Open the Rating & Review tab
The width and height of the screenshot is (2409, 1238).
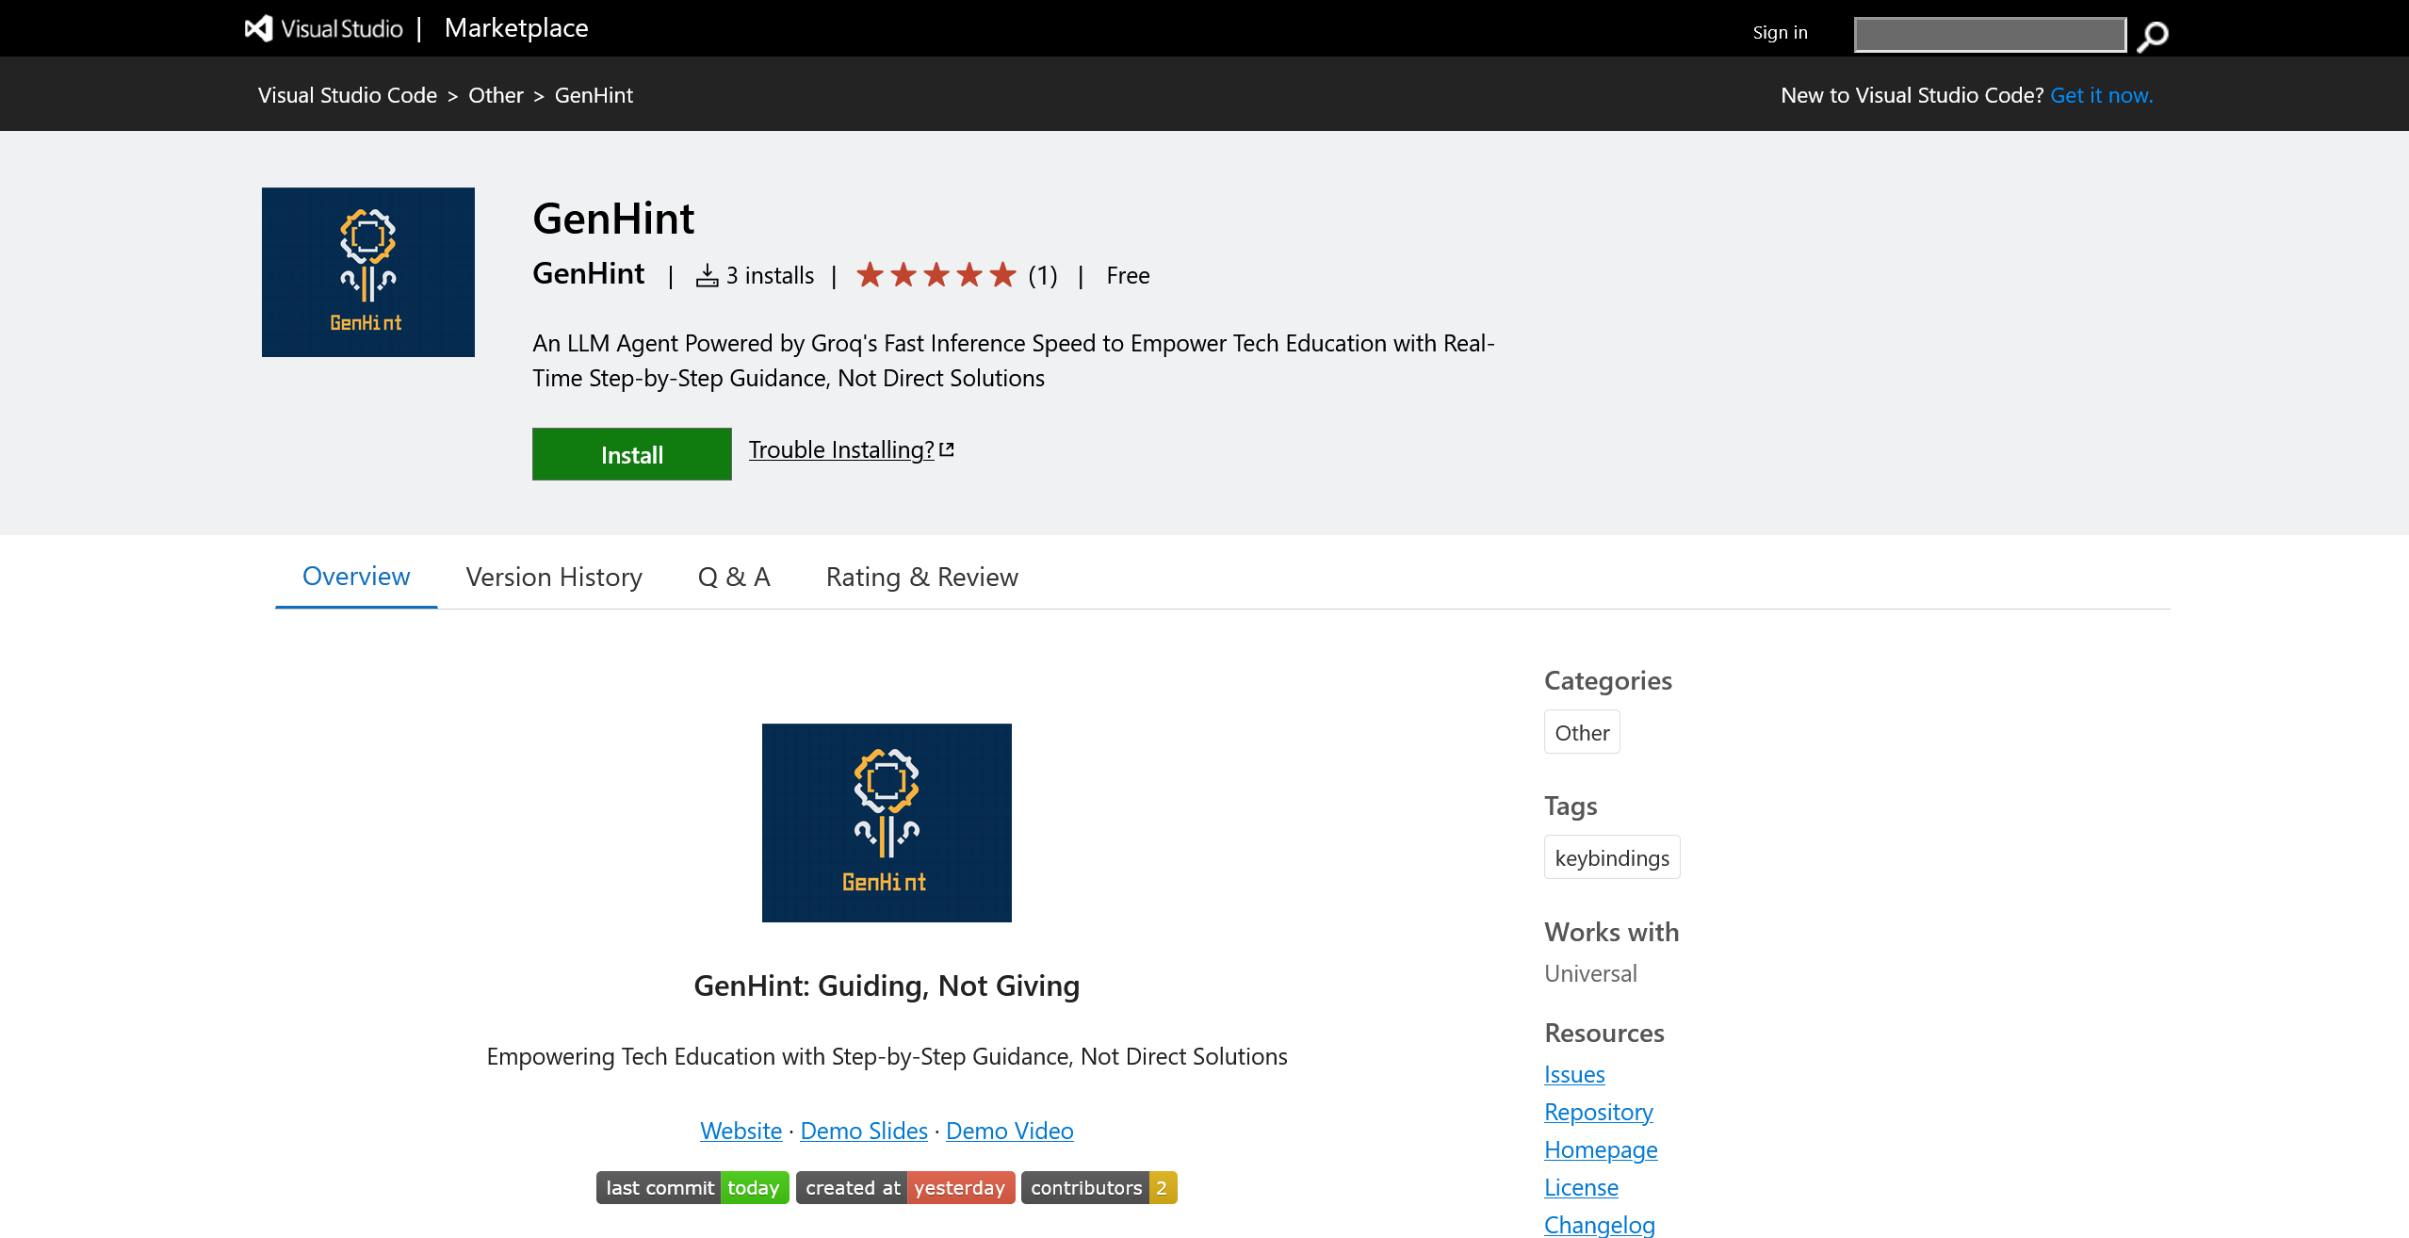(x=921, y=577)
